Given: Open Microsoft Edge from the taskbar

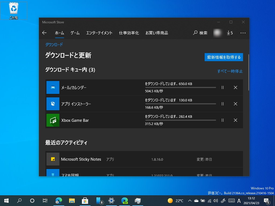Looking at the screenshot, I should pos(59,200).
